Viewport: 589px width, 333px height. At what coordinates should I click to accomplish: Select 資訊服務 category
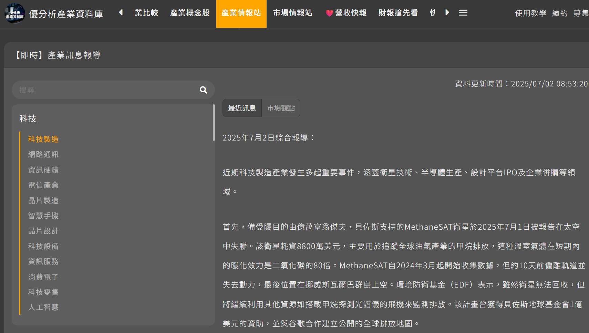pyautogui.click(x=43, y=261)
